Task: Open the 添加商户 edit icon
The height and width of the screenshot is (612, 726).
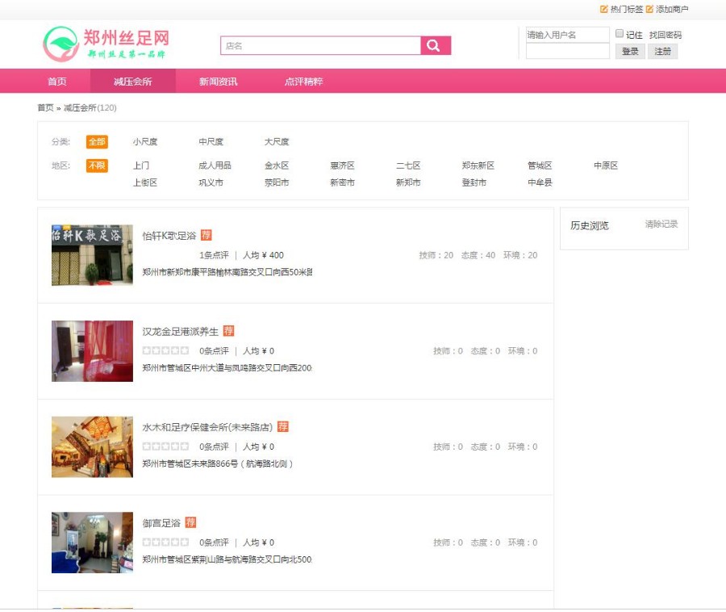Action: [x=649, y=9]
